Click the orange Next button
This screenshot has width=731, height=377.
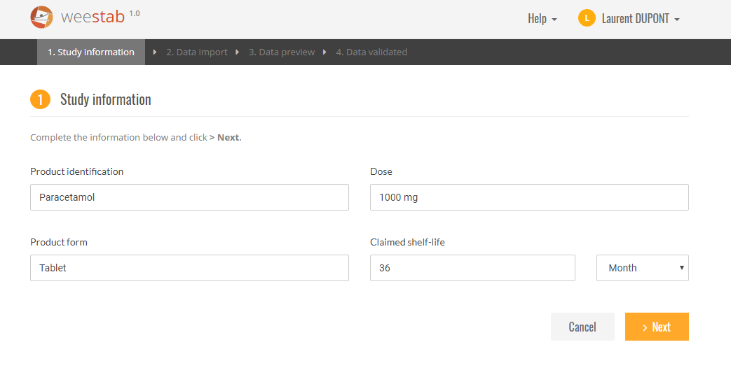(657, 327)
